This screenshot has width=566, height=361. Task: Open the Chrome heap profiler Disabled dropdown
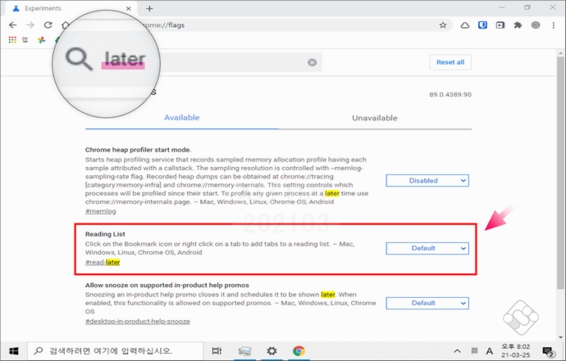pos(427,180)
